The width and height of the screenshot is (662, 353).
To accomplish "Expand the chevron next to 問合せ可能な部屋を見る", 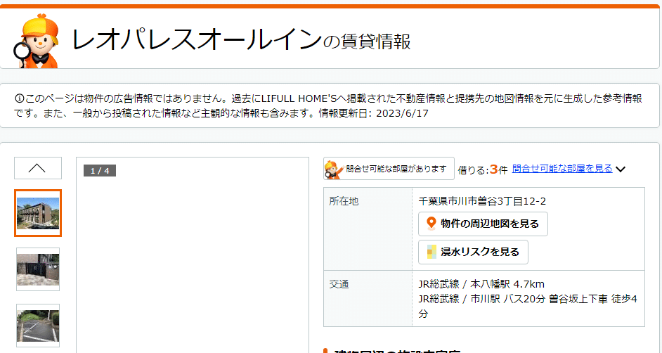I will [x=621, y=169].
